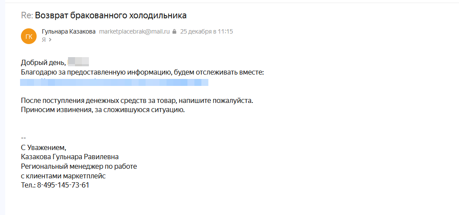Click the lock icon beside sender email
459x215 pixels.
coord(174,32)
